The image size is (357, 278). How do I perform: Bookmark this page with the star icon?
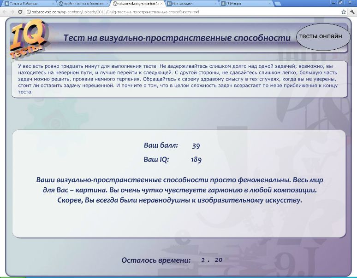coord(344,12)
